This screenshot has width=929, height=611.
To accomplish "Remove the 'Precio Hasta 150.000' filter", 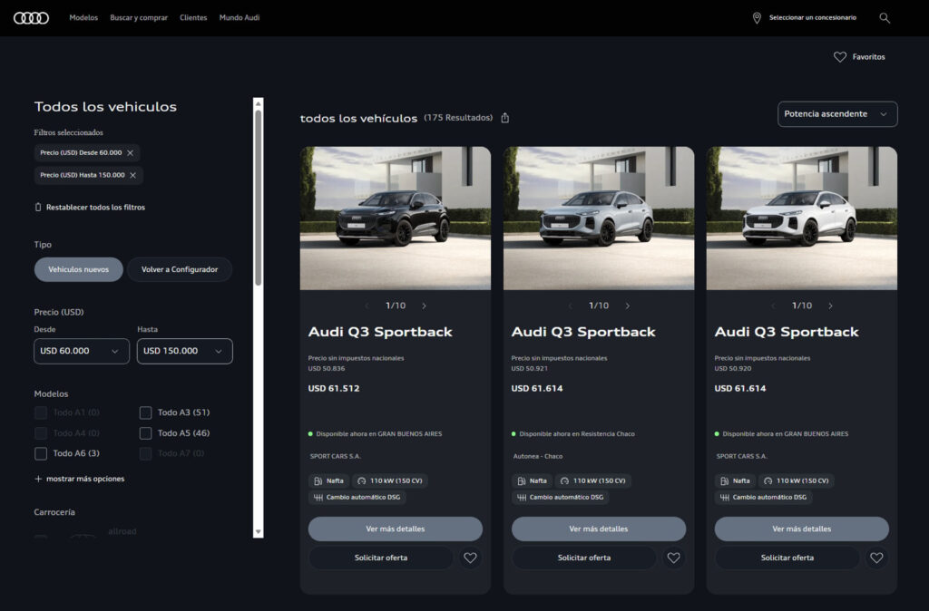I will 132,175.
